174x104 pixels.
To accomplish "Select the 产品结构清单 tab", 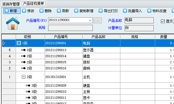I will point(34,4).
